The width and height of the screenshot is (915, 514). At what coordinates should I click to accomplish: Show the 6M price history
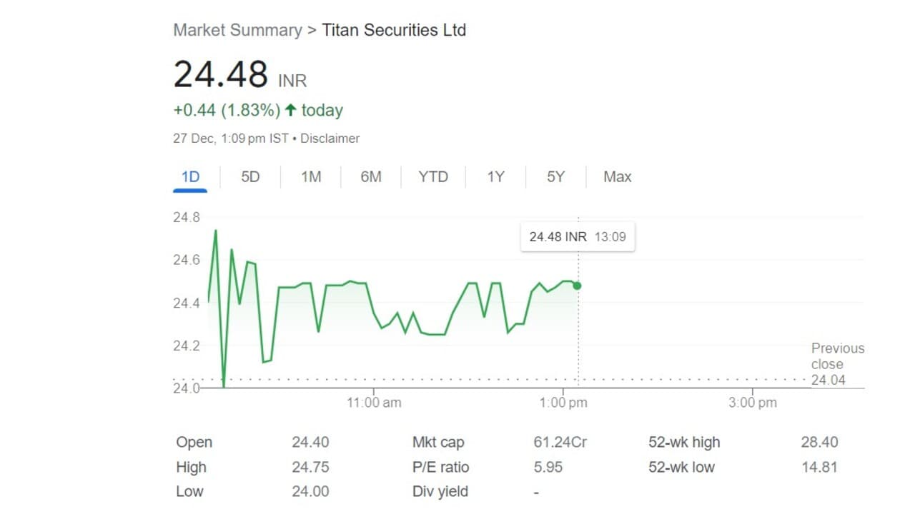tap(370, 177)
